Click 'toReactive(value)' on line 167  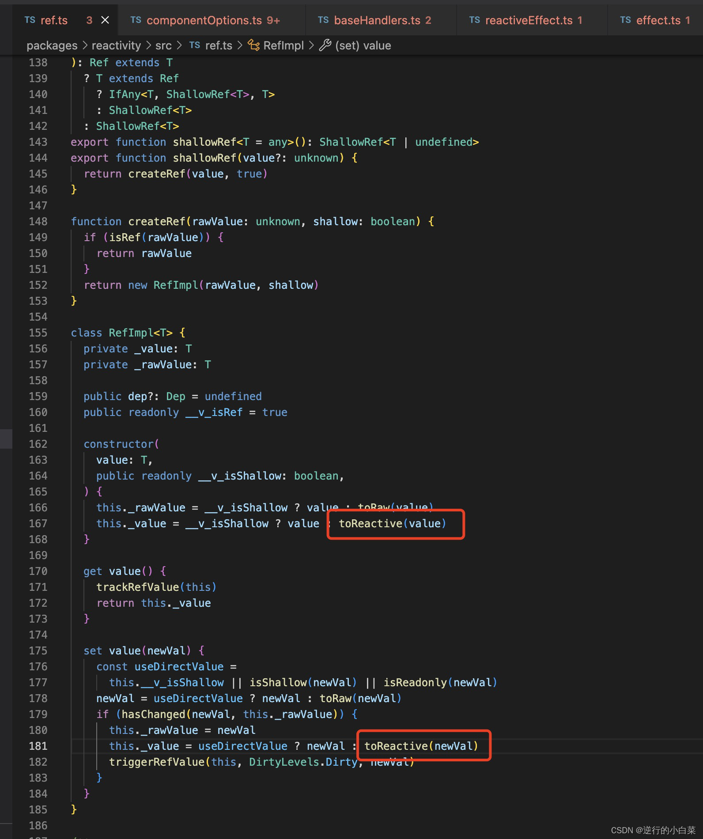[x=393, y=523]
